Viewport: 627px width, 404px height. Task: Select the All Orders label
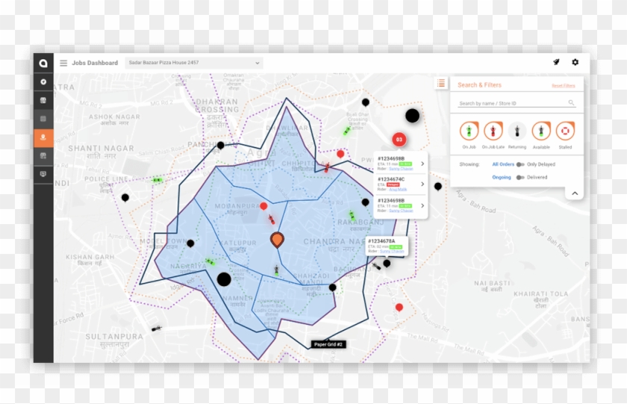(503, 164)
